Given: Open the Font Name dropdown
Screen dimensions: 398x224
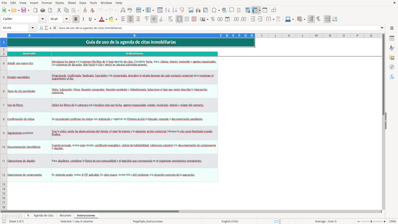Looking at the screenshot, I should (x=42, y=19).
